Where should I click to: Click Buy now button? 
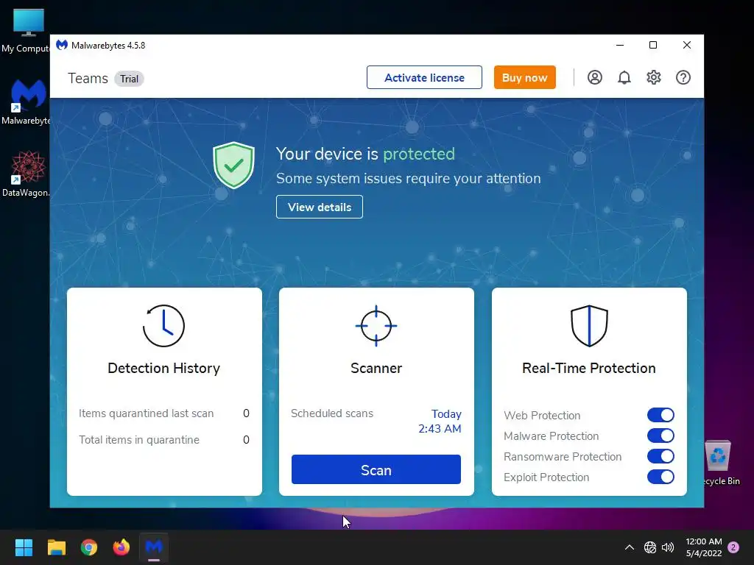pyautogui.click(x=524, y=77)
